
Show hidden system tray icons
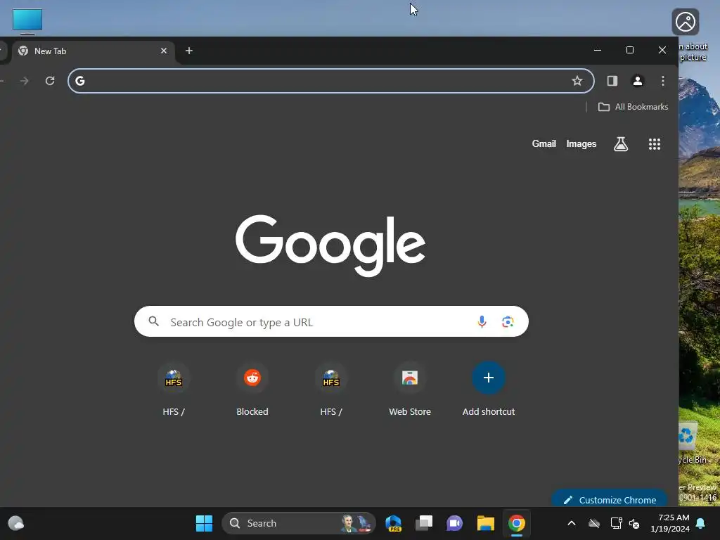click(571, 523)
